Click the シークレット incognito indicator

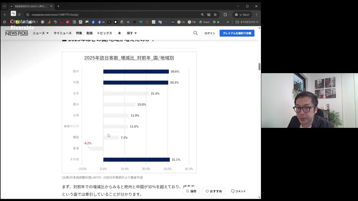click(242, 15)
